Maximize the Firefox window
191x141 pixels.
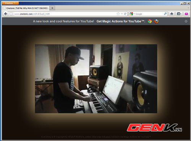click(185, 3)
